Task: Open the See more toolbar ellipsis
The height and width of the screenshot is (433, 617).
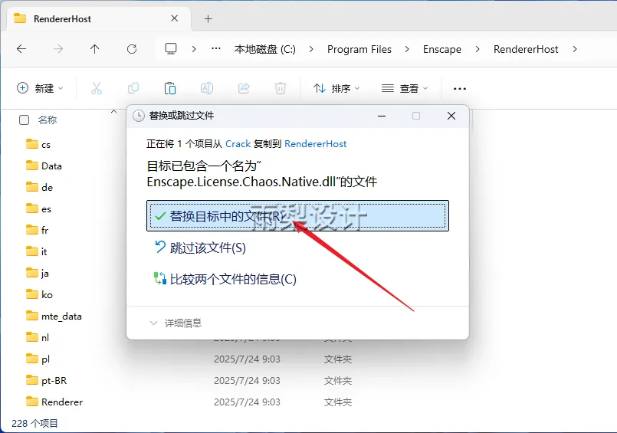Action: 460,88
